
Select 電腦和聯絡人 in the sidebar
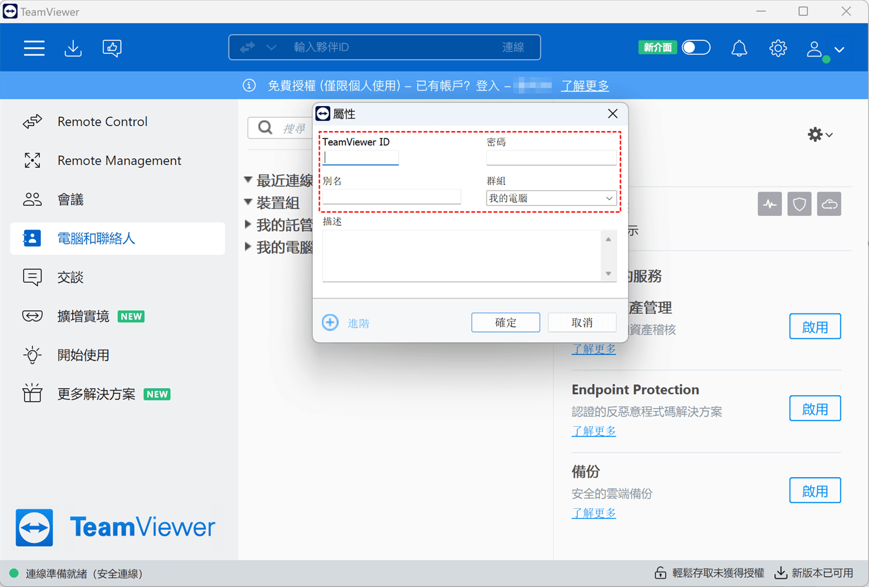pyautogui.click(x=118, y=238)
